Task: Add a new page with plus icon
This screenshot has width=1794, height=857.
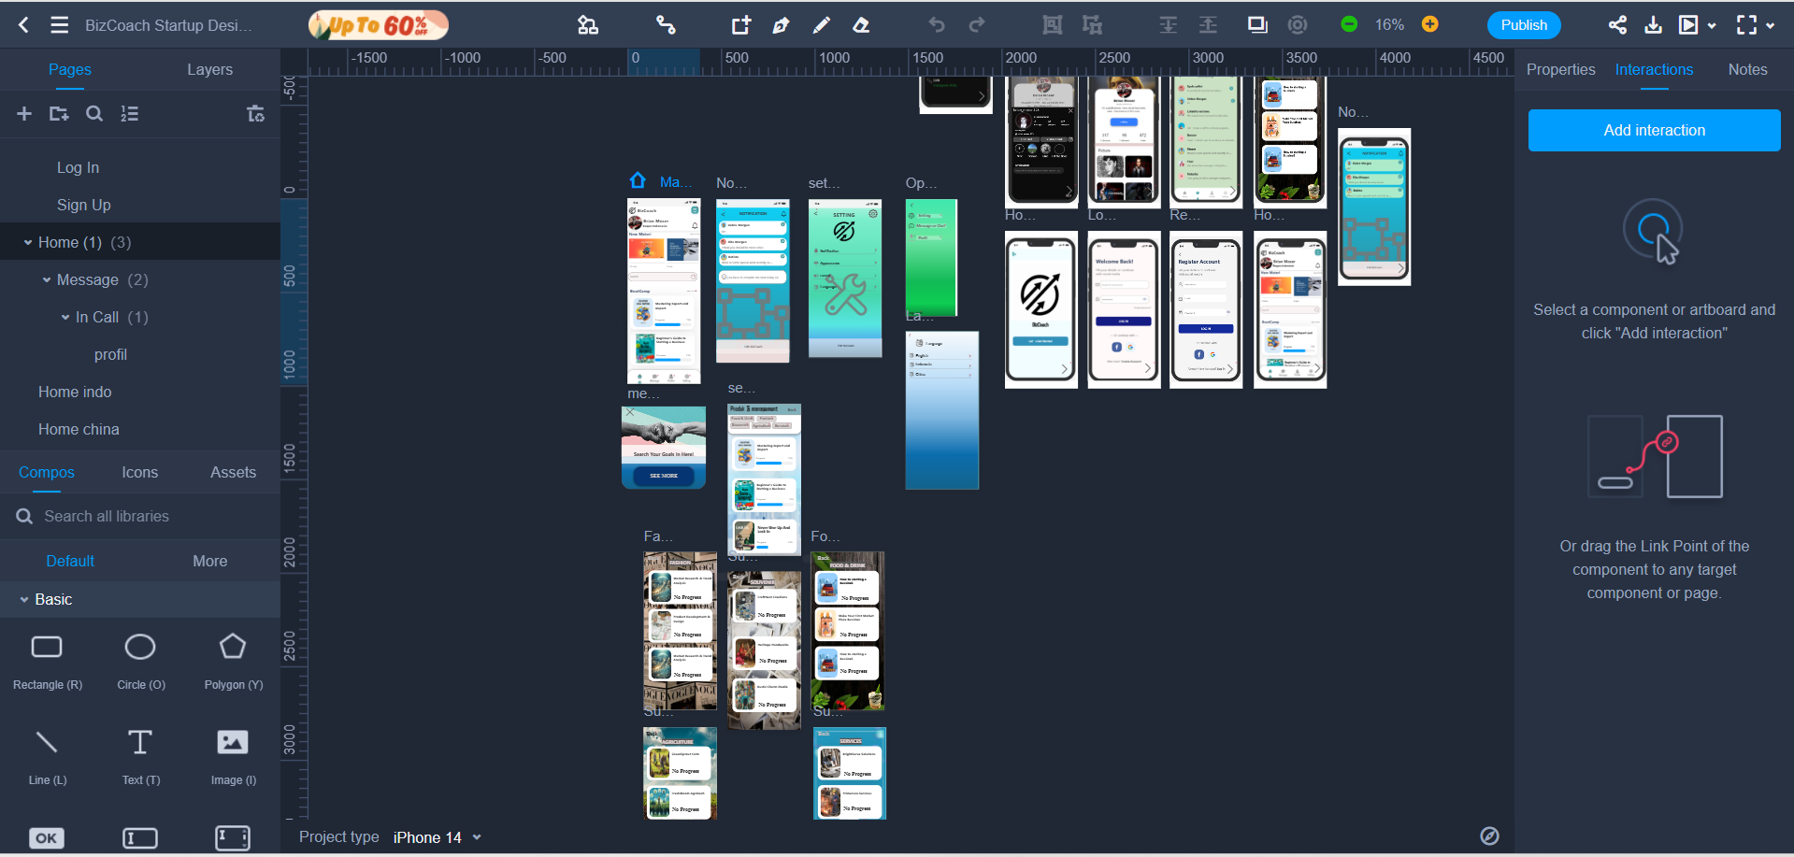Action: pyautogui.click(x=24, y=114)
